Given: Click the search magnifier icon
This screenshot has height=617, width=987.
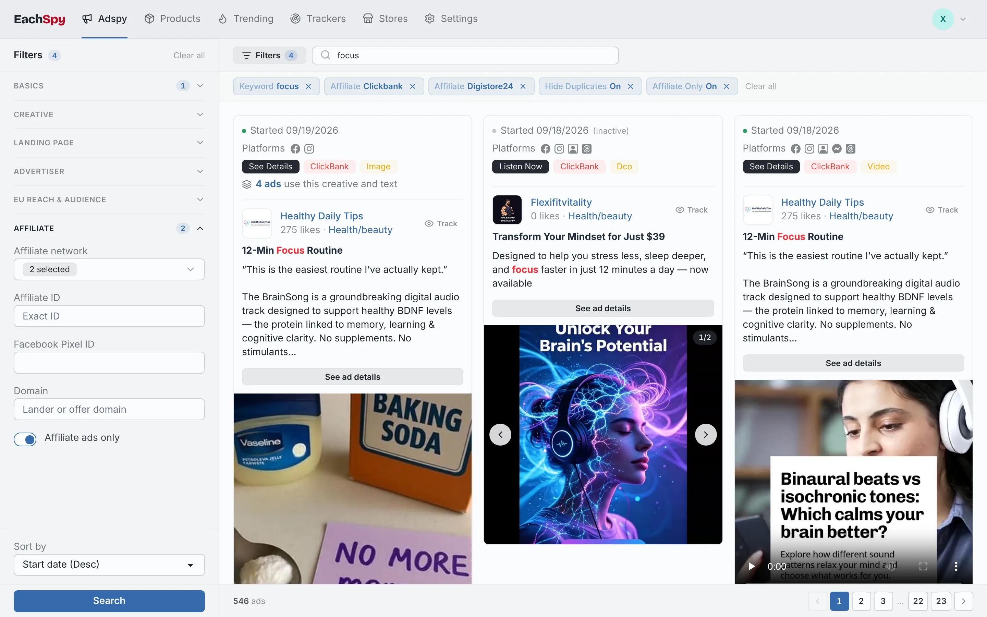Looking at the screenshot, I should (x=325, y=55).
